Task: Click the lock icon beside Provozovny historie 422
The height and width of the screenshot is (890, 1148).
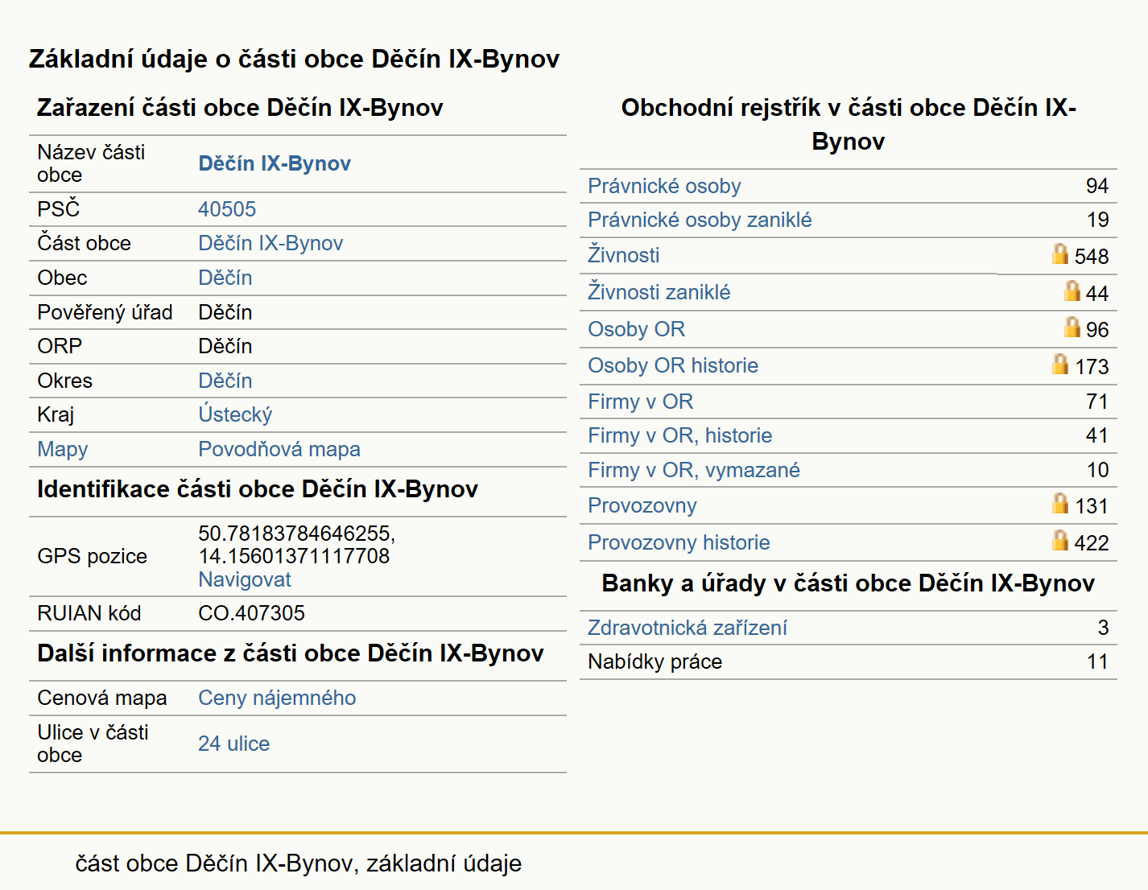Action: (1060, 540)
